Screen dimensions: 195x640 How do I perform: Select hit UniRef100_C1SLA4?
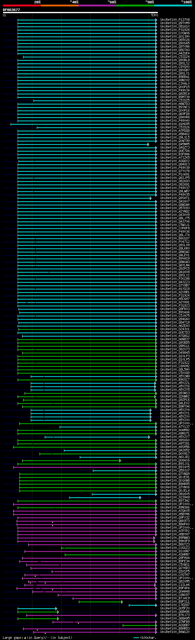pos(175,585)
